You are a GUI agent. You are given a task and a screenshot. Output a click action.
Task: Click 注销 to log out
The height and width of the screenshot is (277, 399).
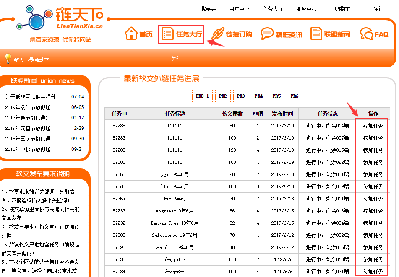378,9
